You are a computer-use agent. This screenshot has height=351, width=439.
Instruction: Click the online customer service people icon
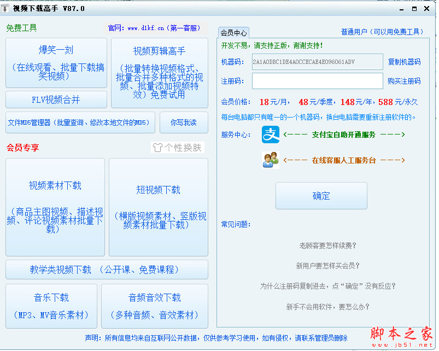tap(270, 160)
